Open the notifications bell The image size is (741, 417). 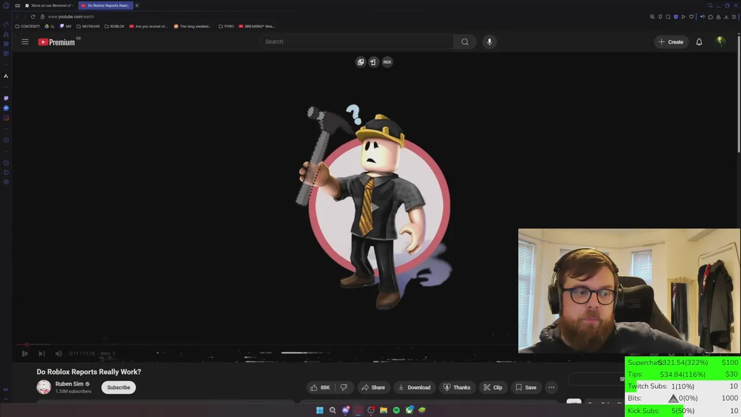pyautogui.click(x=699, y=42)
